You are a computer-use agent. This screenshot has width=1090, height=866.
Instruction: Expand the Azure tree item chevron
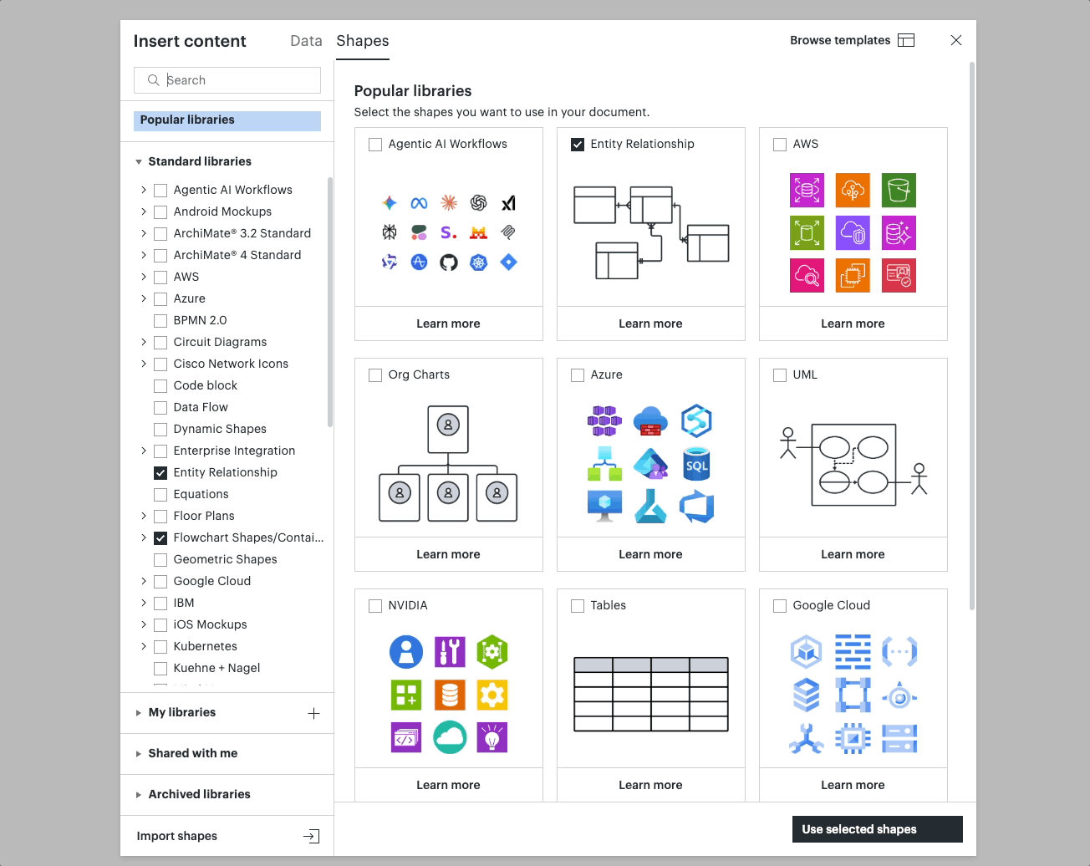point(144,298)
